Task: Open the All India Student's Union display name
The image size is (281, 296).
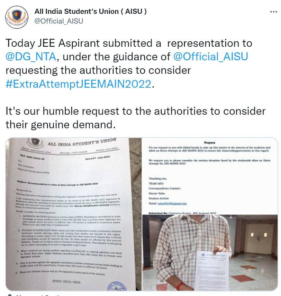Action: (x=90, y=11)
